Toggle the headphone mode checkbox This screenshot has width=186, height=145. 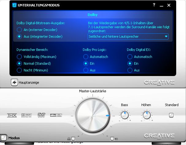click(x=73, y=139)
